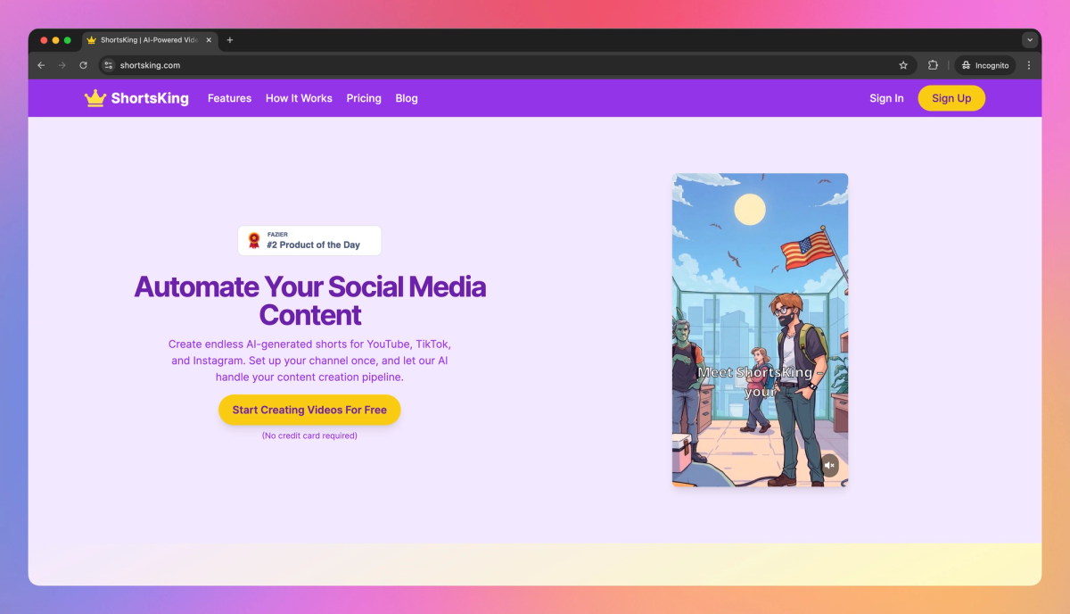
Task: Open site information icon in address bar
Action: [x=109, y=65]
